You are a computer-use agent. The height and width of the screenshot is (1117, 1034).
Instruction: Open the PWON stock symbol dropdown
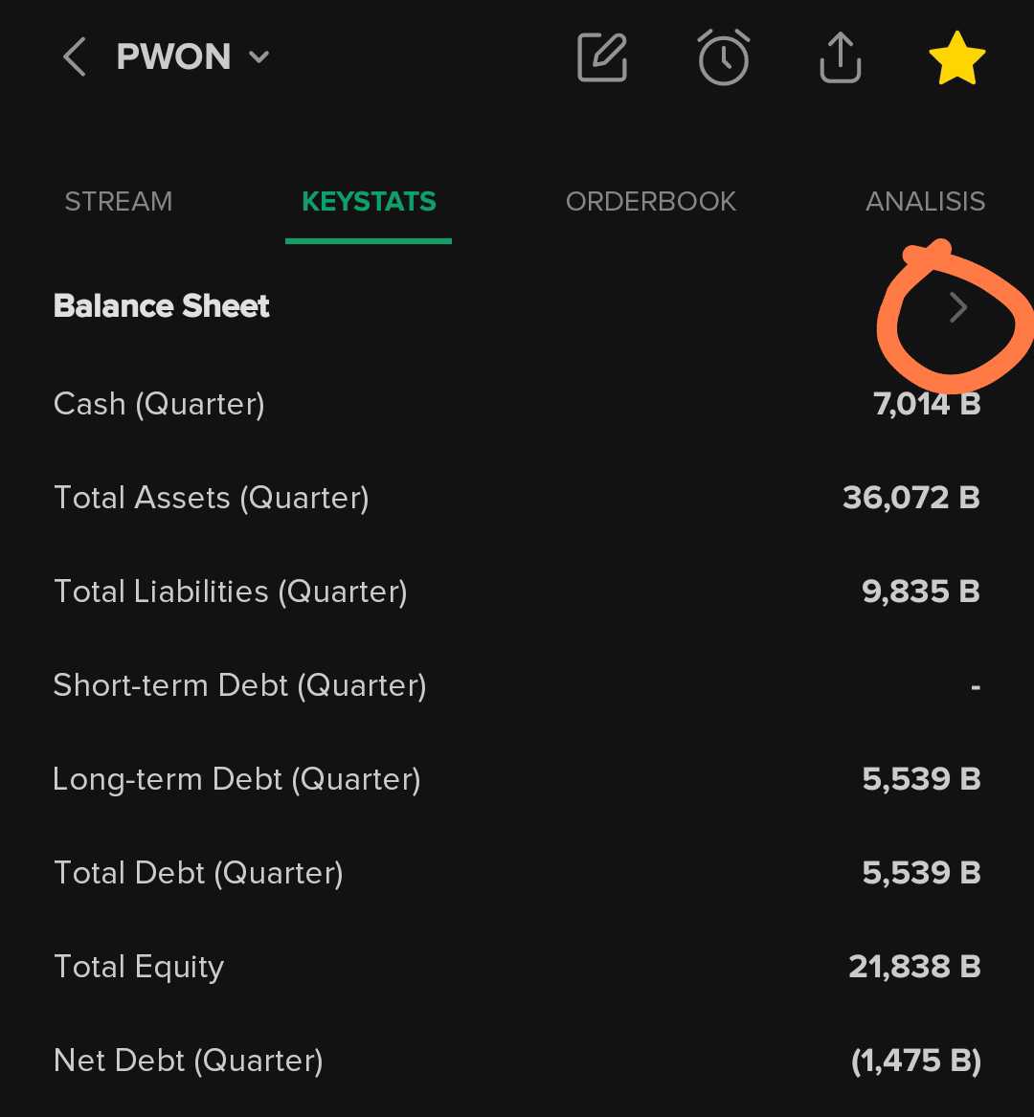(x=191, y=57)
